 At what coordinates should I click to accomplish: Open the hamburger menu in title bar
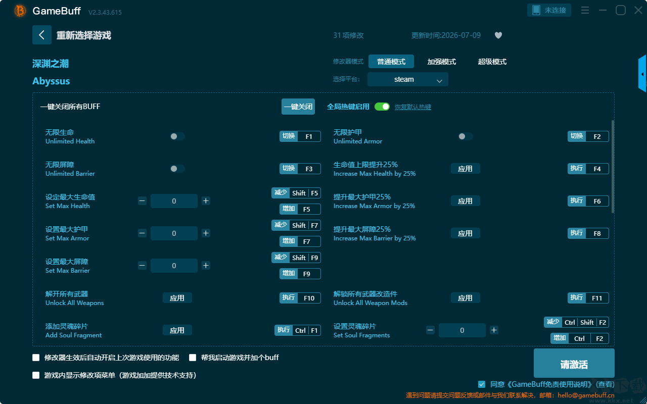[x=585, y=10]
